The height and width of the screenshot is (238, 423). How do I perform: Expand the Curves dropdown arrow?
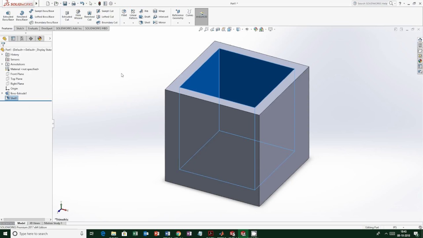tap(189, 23)
